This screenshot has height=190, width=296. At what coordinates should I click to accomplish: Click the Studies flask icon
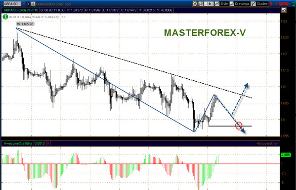pyautogui.click(x=254, y=3)
